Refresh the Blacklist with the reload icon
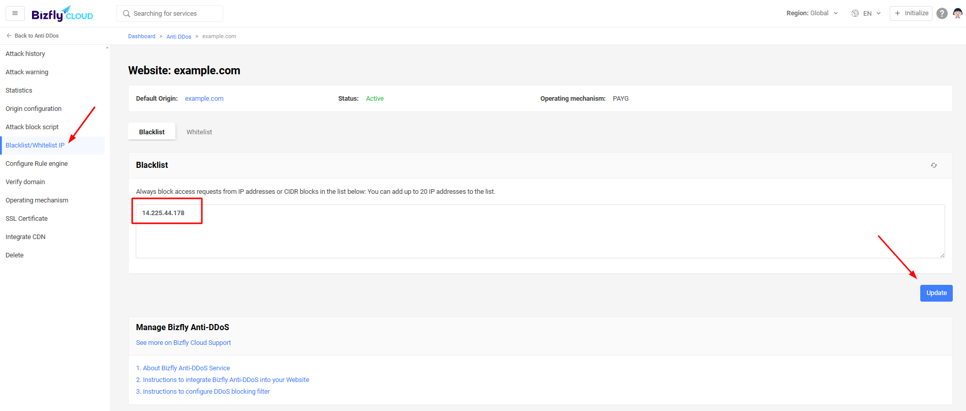966x411 pixels. (934, 165)
